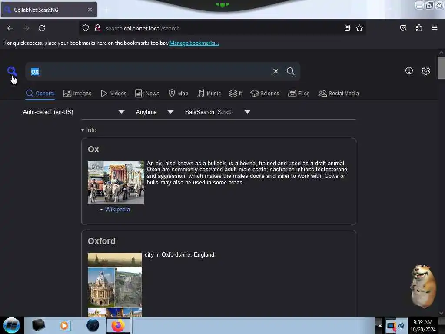Clear the search query with the X icon
445x334 pixels.
pos(276,71)
